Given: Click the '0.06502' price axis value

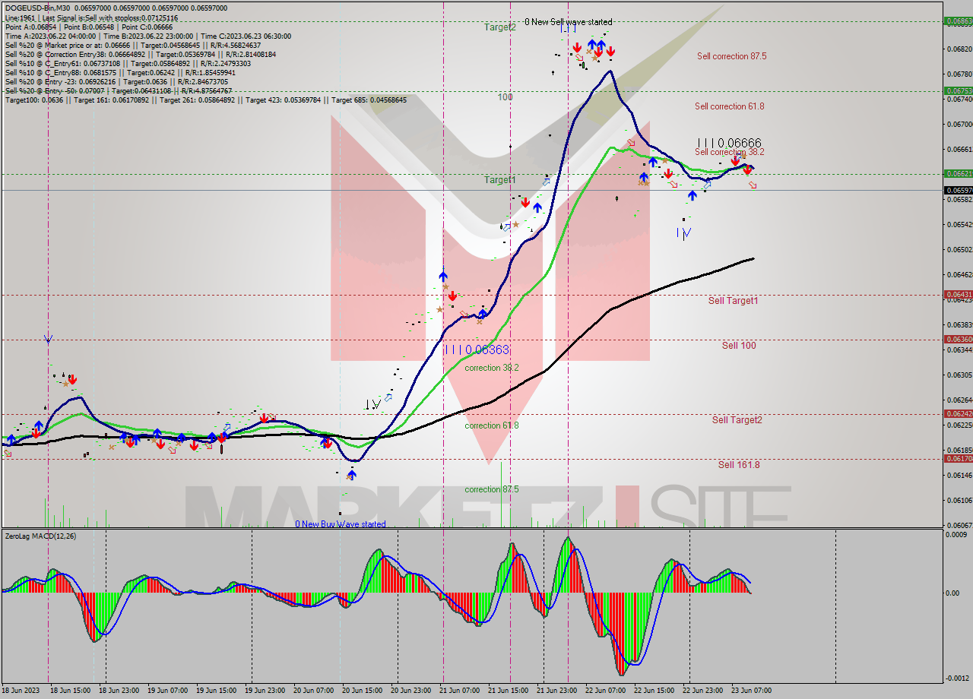Looking at the screenshot, I should pyautogui.click(x=959, y=249).
